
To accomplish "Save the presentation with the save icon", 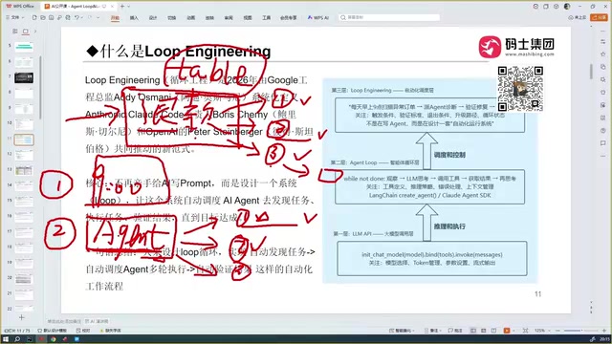I will [51, 17].
